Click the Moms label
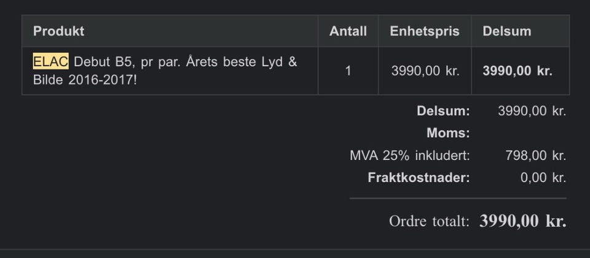590x258 pixels. (448, 133)
